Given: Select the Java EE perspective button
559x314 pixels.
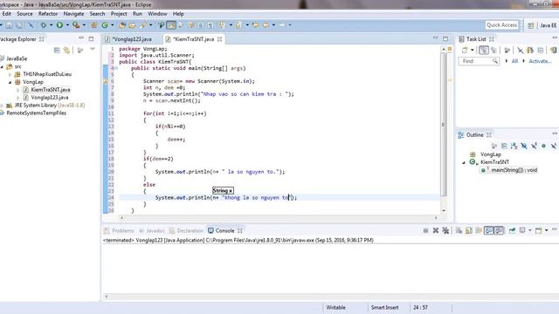Looking at the screenshot, I should [548, 25].
